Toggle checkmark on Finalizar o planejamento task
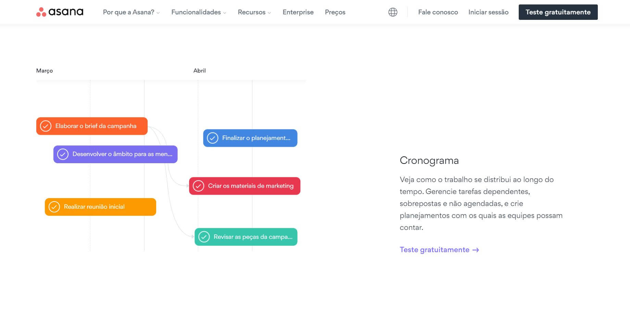This screenshot has width=630, height=311. [x=212, y=138]
